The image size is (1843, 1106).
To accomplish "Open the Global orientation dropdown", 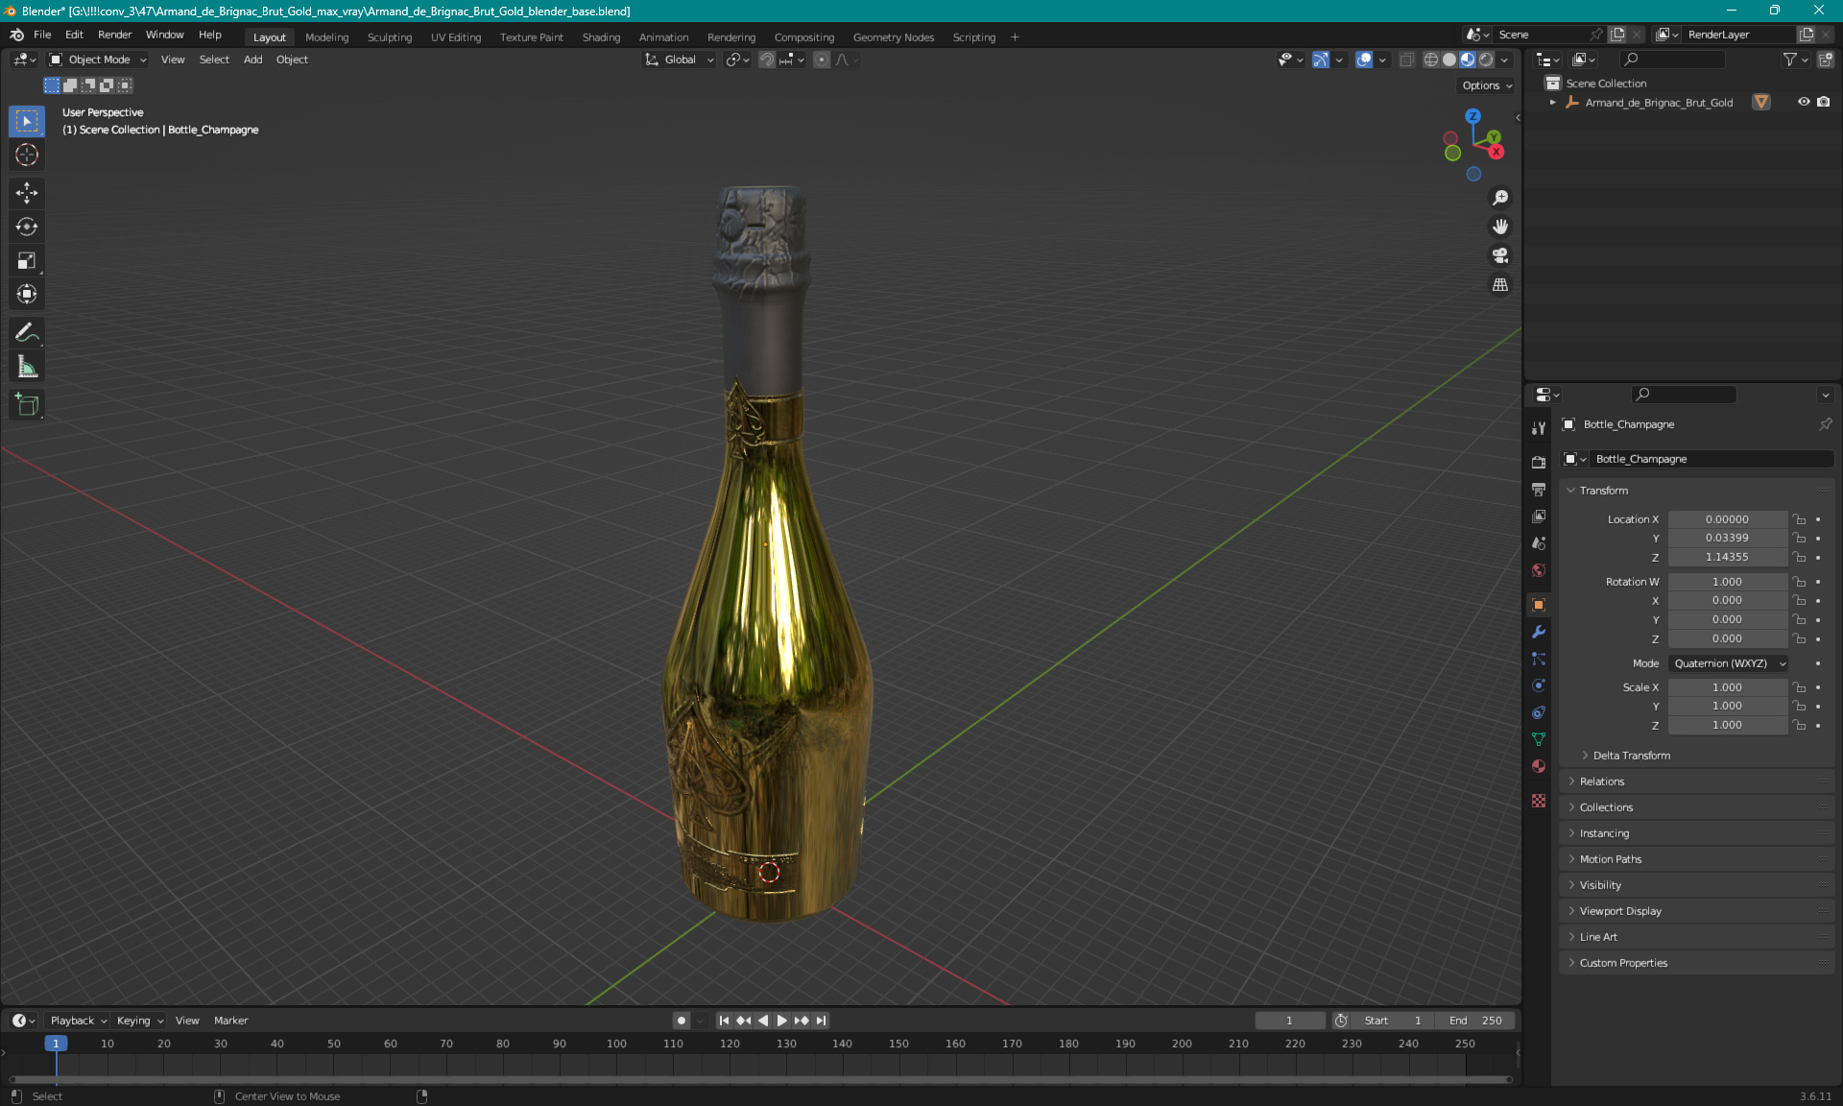I will point(680,60).
